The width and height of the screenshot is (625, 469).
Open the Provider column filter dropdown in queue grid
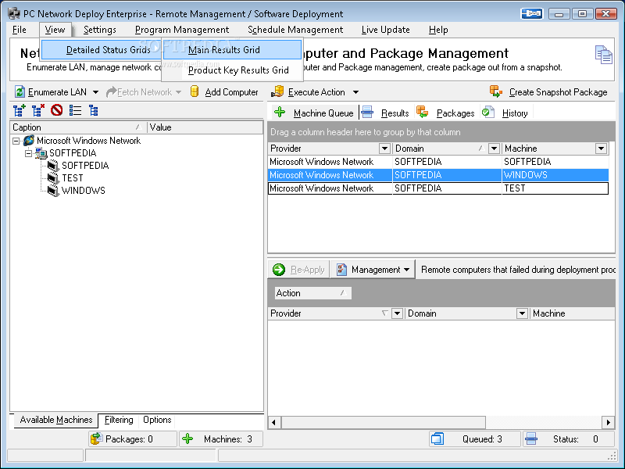(x=384, y=149)
